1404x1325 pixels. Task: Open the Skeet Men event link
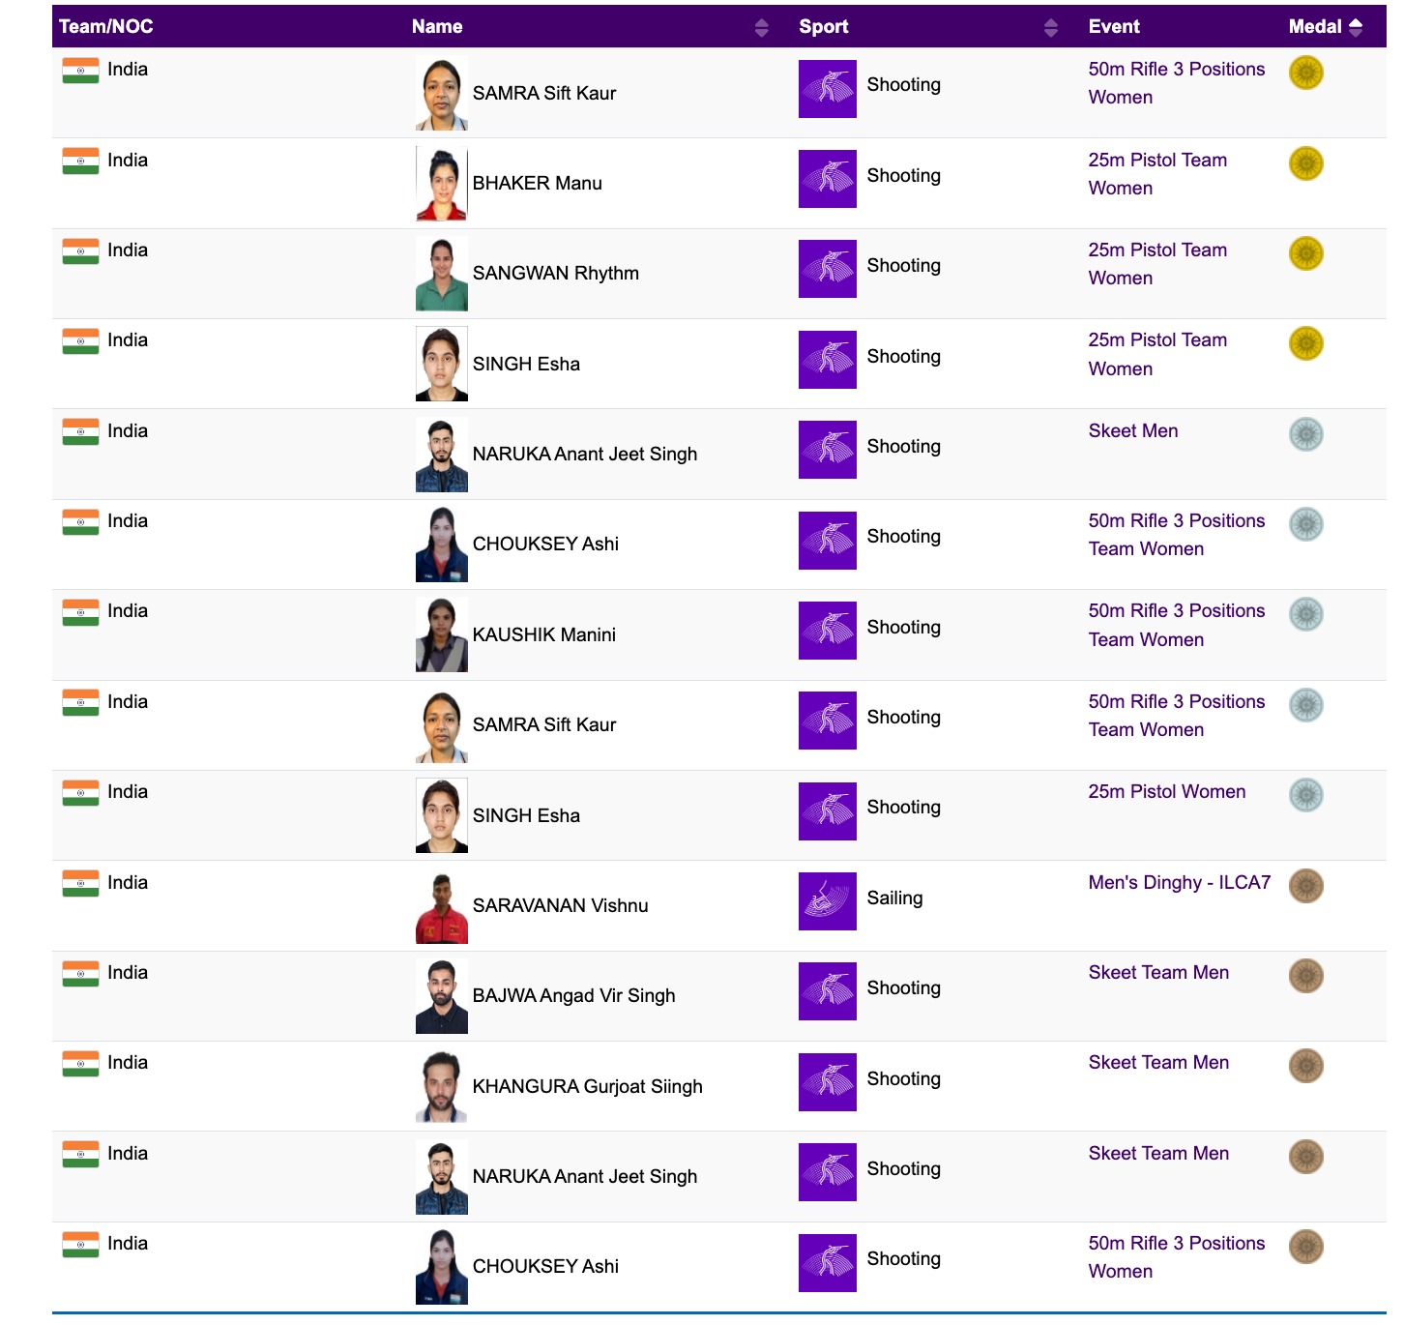click(1132, 431)
